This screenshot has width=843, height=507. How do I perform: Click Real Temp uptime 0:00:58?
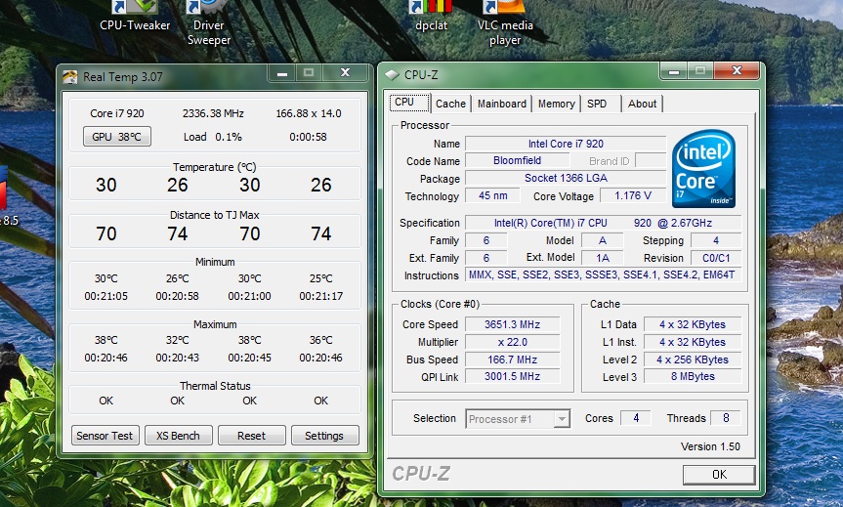tap(308, 137)
